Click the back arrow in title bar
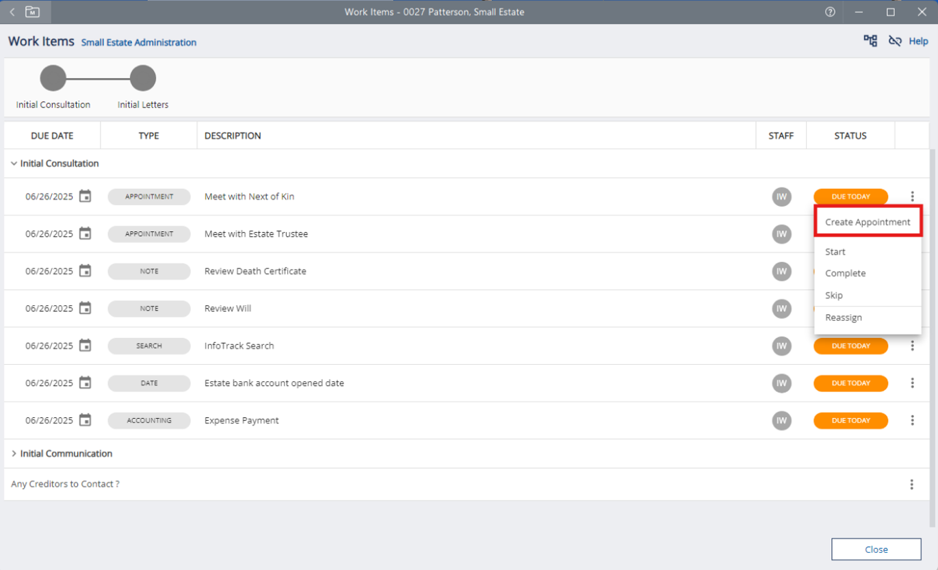The image size is (938, 570). tap(12, 12)
